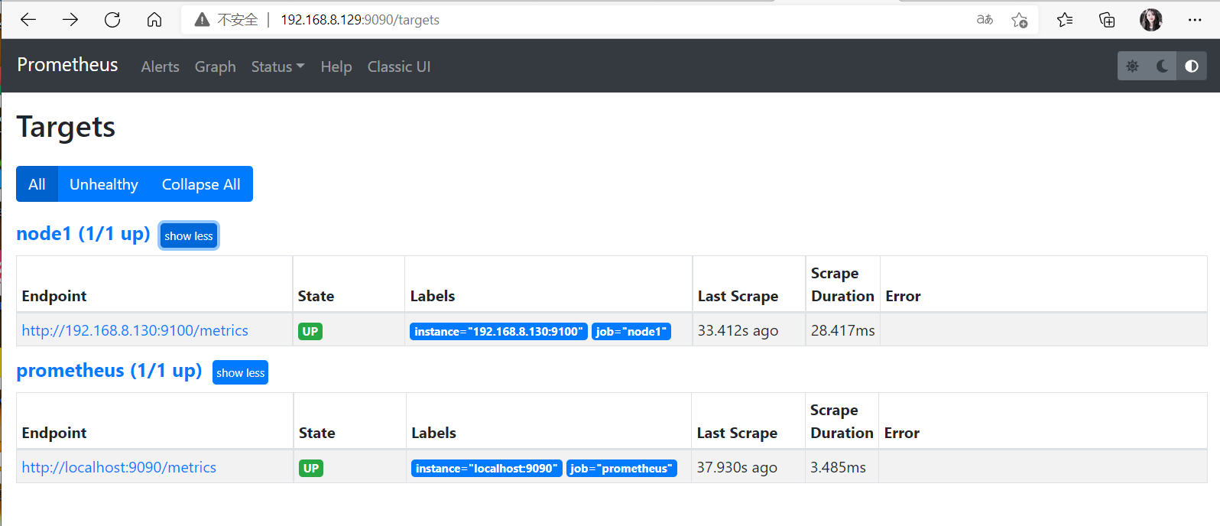The image size is (1220, 526).
Task: Select the '28.417ms' scrape duration value
Action: (x=842, y=330)
